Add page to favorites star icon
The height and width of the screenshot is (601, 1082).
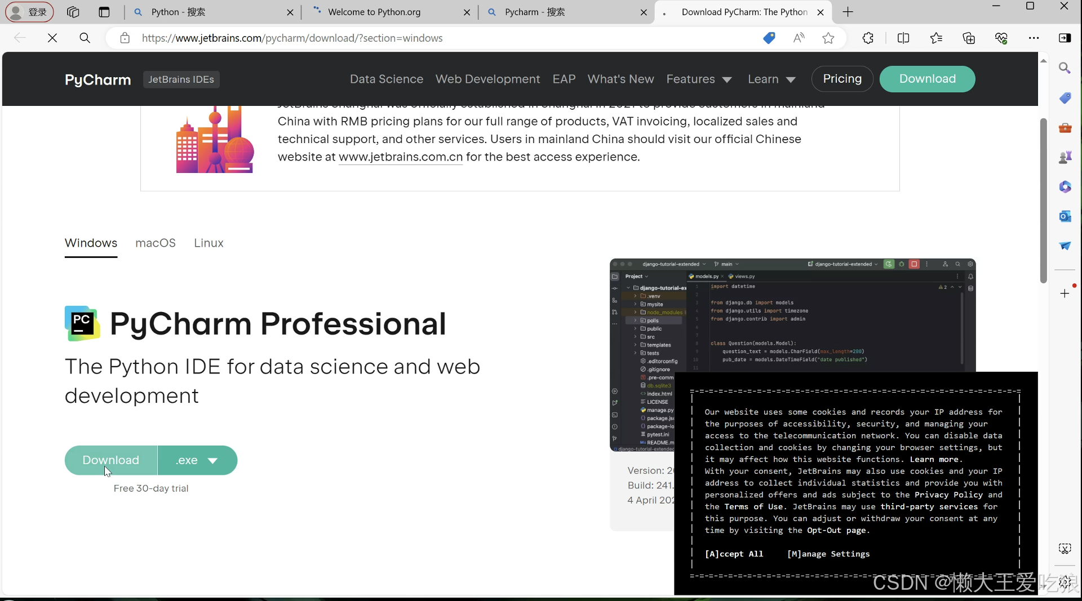point(828,38)
